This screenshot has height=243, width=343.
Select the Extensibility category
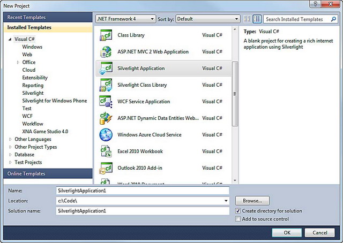coord(35,78)
